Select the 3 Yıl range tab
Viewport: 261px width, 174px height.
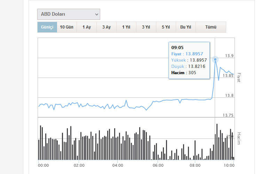point(146,27)
